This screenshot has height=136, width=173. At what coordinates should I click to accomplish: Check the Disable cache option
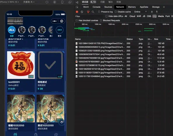tap(116, 12)
